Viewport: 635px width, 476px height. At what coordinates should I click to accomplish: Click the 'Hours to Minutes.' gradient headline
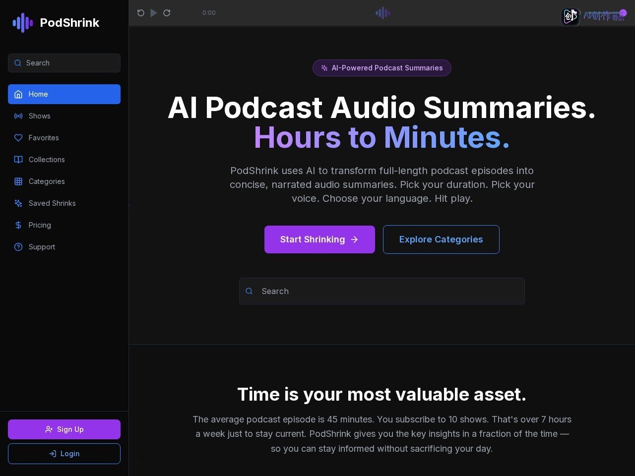(x=382, y=137)
